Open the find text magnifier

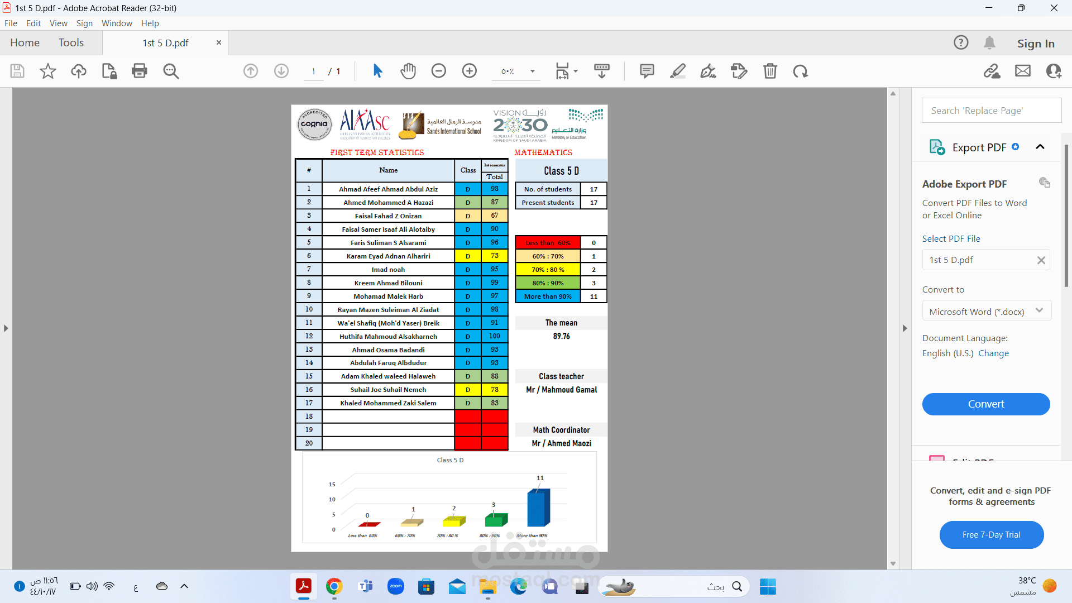171,71
